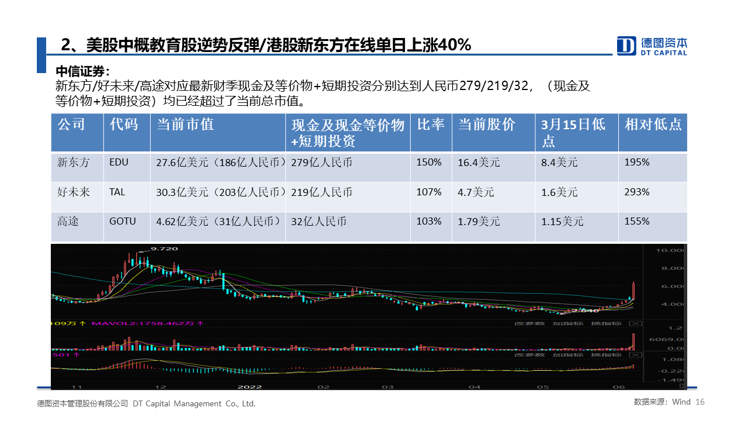Select the 219亿人民币 cell
Viewport: 748px width, 421px height.
[348, 196]
